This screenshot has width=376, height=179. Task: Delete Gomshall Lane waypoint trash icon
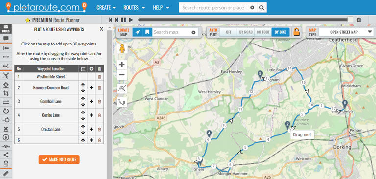(x=99, y=101)
